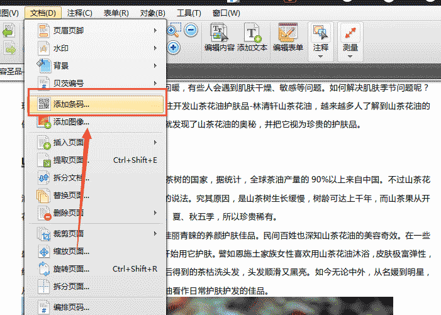The width and height of the screenshot is (441, 315).
Task: Choose 页眉页脚 menu entry
Action: [x=96, y=30]
